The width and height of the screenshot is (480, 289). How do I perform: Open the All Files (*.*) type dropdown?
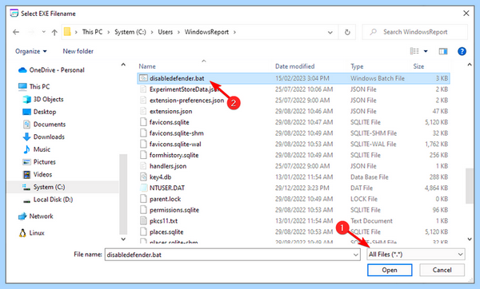point(416,255)
